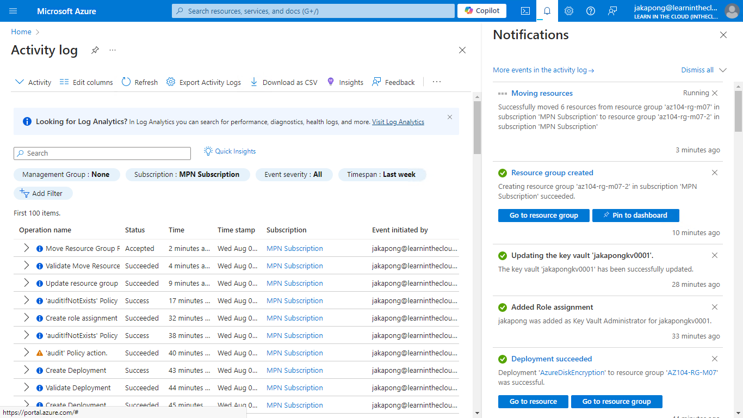Expand Move Resource Group row
This screenshot has height=418, width=743.
tap(26, 248)
